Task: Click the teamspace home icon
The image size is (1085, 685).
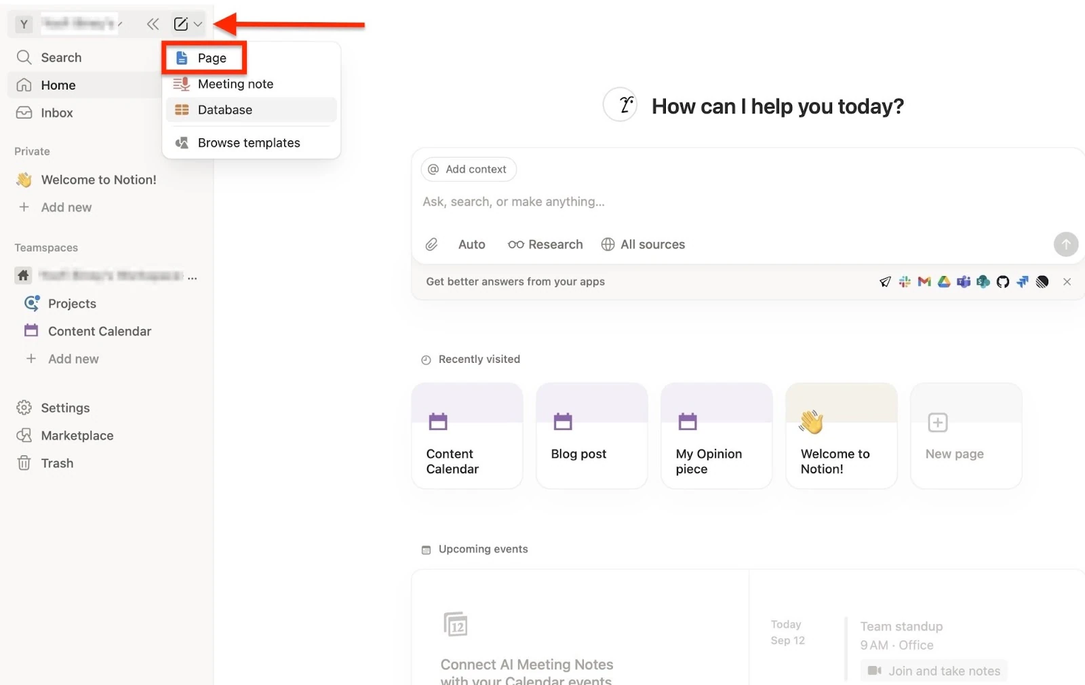Action: pos(23,275)
